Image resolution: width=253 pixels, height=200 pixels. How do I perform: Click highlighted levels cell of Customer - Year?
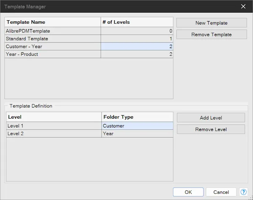pyautogui.click(x=137, y=46)
